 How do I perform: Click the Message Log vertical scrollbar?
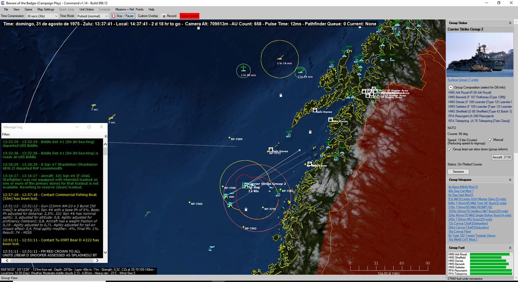[105, 199]
